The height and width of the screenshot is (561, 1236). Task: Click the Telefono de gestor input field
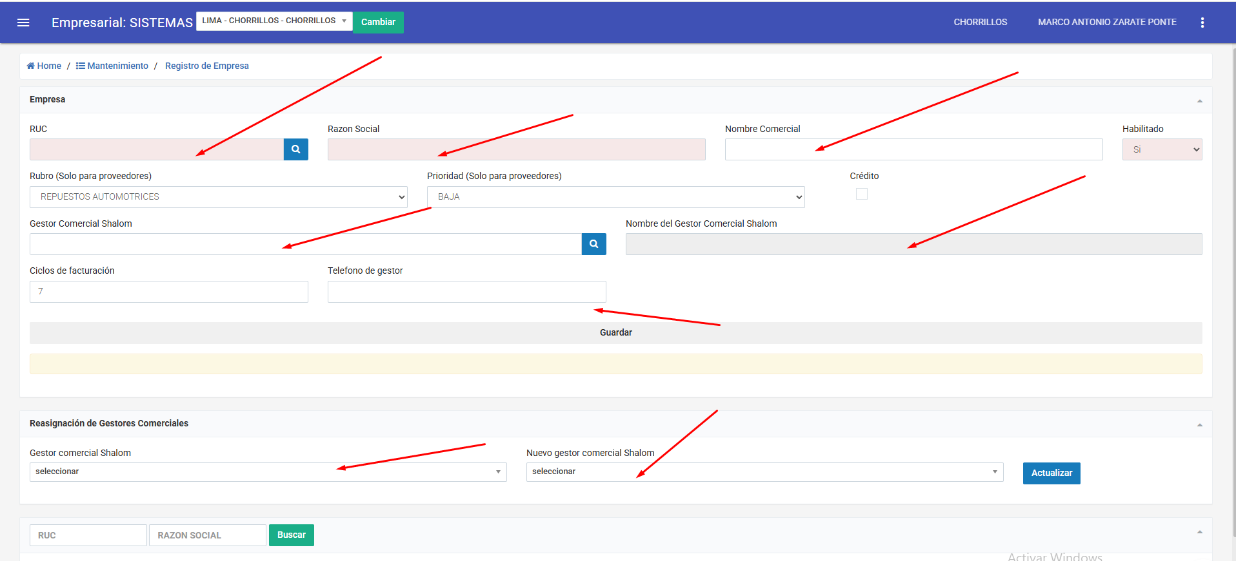tap(466, 292)
